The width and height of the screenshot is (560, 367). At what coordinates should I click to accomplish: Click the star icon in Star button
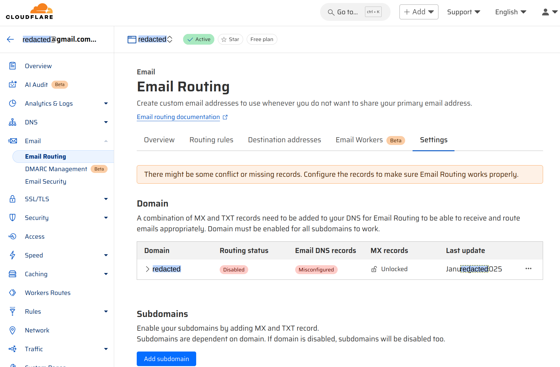click(x=224, y=39)
